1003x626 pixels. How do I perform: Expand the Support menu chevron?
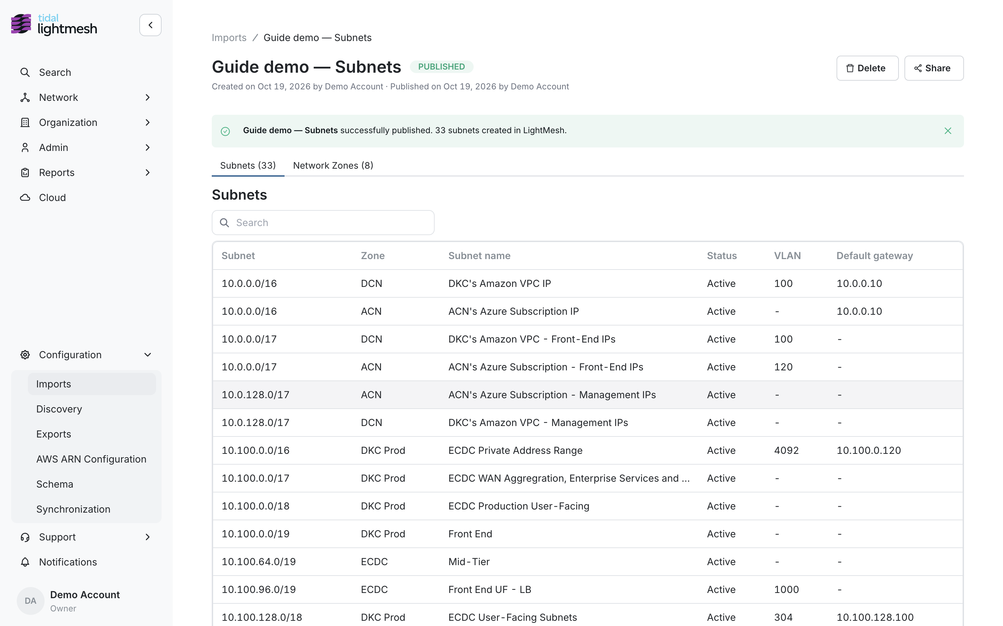pyautogui.click(x=148, y=537)
